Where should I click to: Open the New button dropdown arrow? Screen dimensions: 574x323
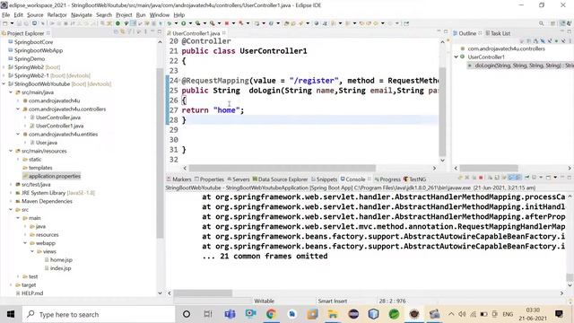point(12,23)
